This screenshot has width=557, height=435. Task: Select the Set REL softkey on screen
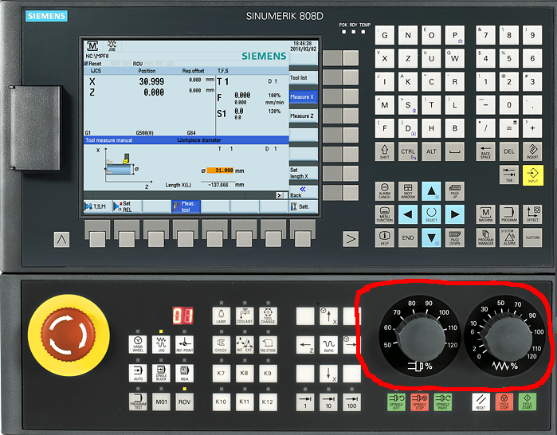(x=127, y=206)
